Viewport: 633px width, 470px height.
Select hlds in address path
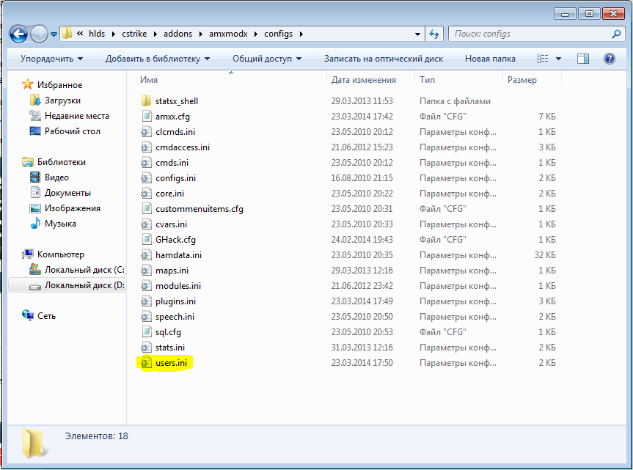click(97, 34)
